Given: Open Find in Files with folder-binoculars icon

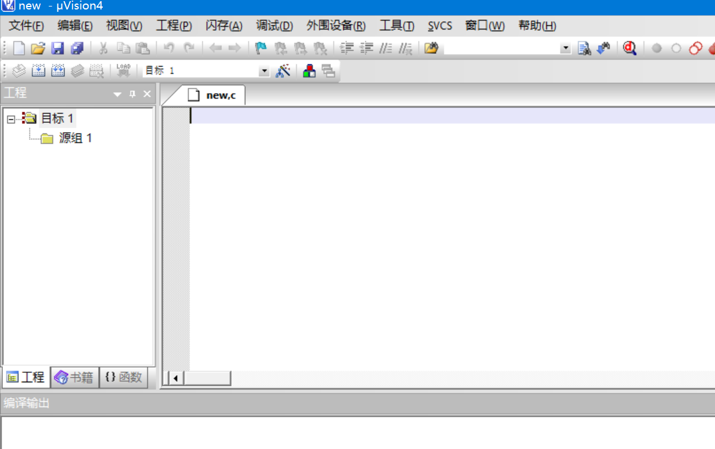Looking at the screenshot, I should click(431, 48).
